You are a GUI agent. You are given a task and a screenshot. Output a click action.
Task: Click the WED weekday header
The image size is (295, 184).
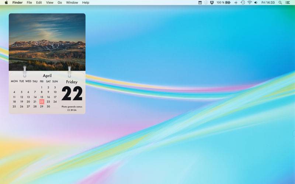(x=28, y=81)
